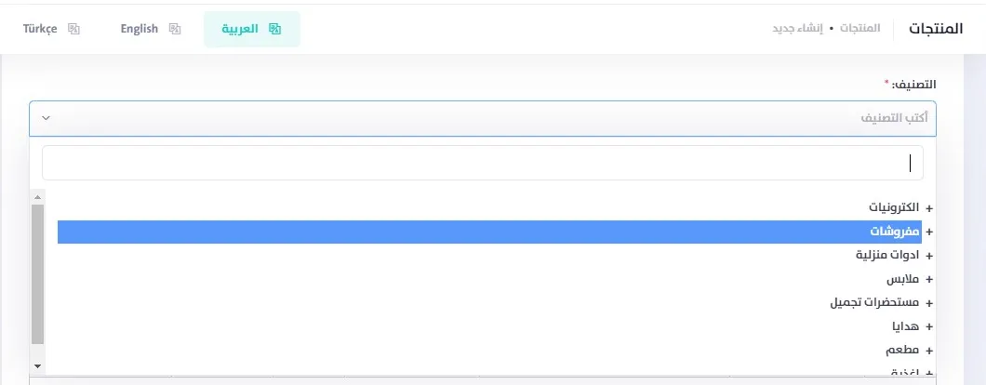Expand the الكترونيات category plus sign

(x=928, y=206)
